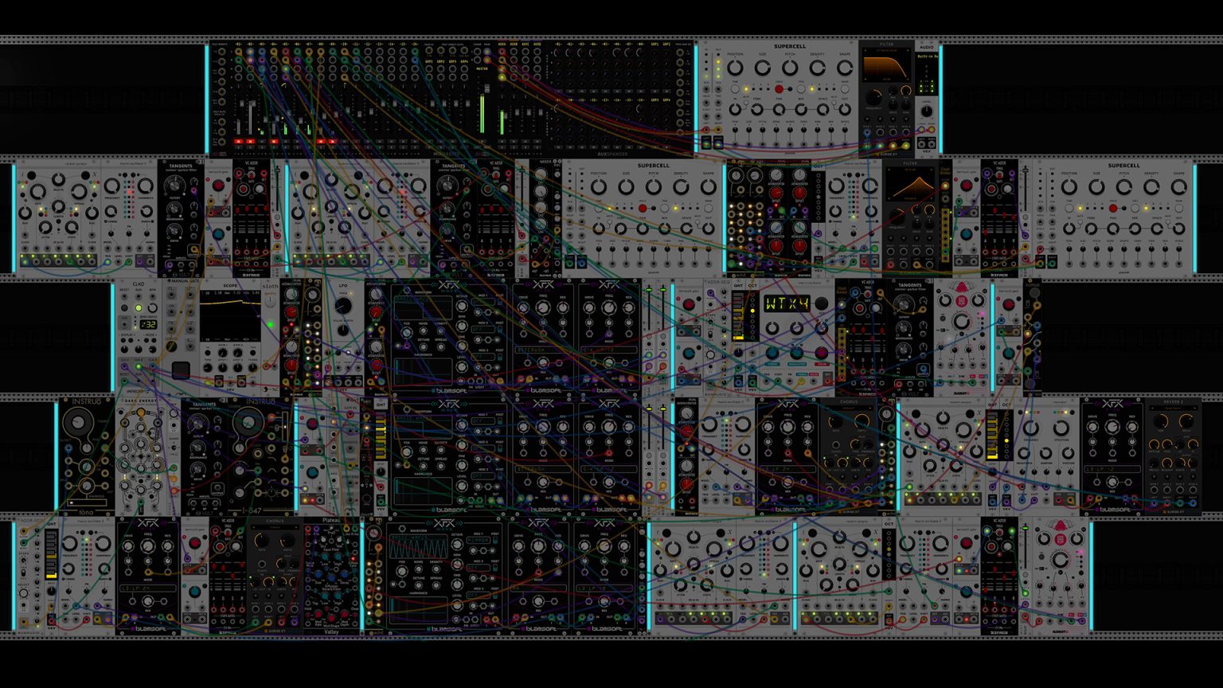Toggle track 01 mute on MixMaster
Viewport: 1223px width, 688px height.
pos(238,142)
